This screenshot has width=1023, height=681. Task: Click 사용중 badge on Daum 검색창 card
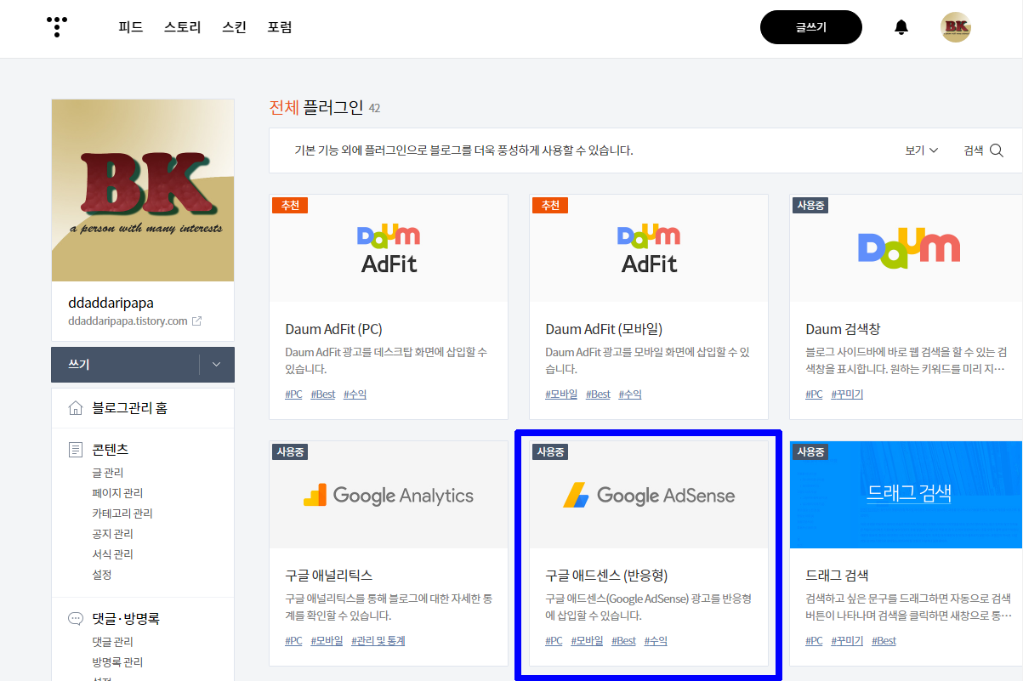tap(810, 206)
